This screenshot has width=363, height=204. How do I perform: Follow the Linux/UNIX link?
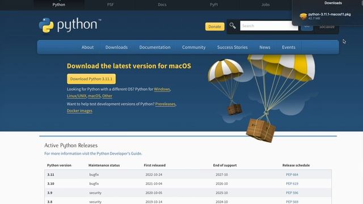coord(77,96)
